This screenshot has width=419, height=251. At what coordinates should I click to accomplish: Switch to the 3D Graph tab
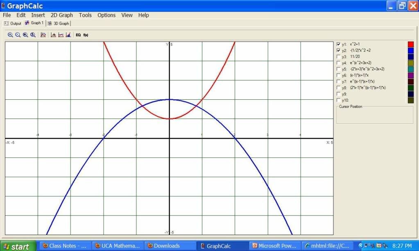point(58,23)
